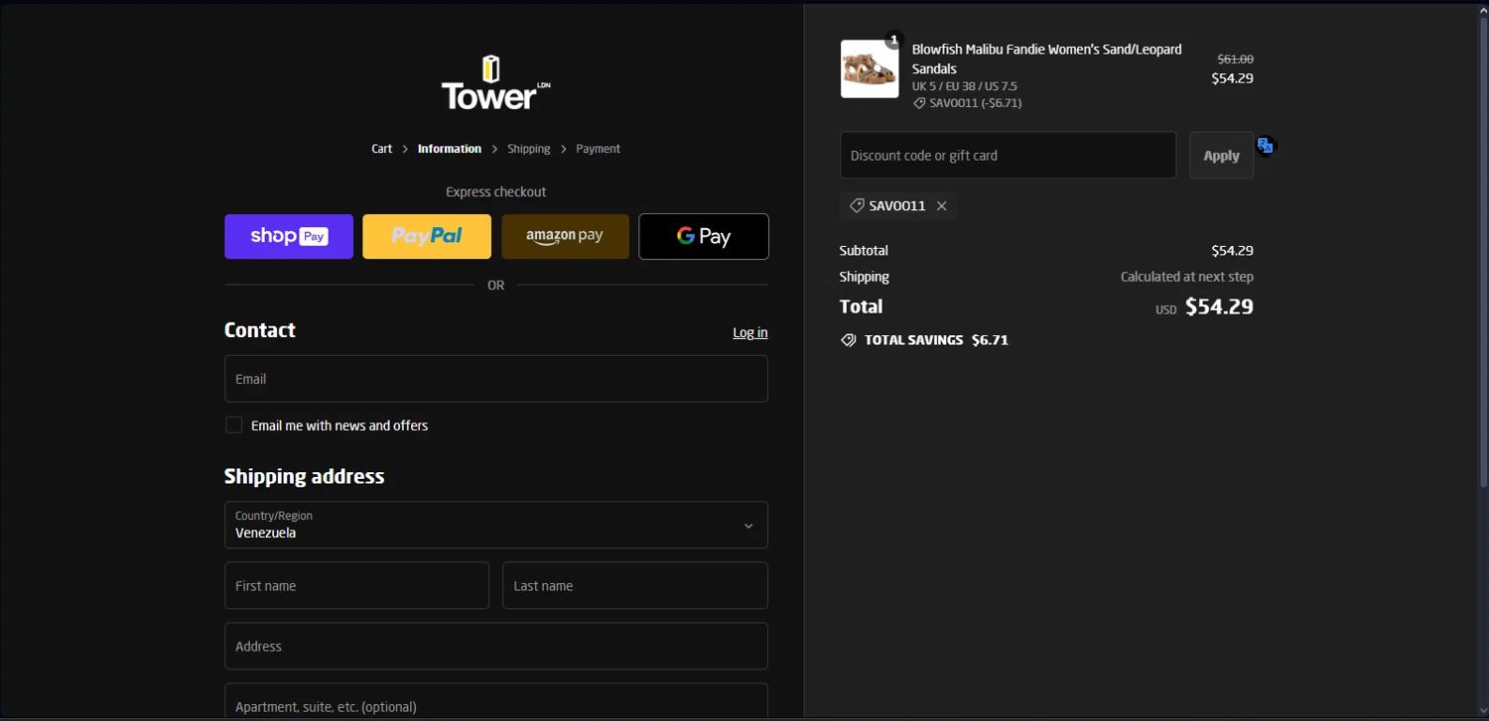The width and height of the screenshot is (1489, 721).
Task: Pay with Shop Pay express checkout
Action: 289,236
